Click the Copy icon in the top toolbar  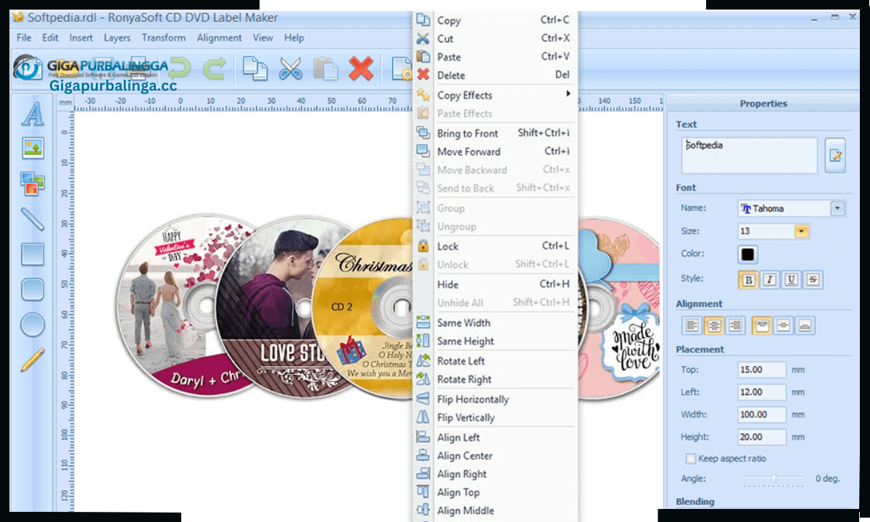pos(254,69)
